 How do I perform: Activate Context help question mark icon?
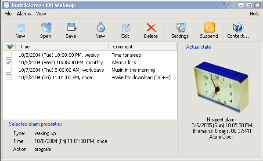[238, 27]
